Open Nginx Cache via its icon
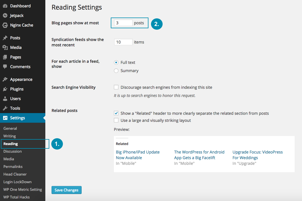Image resolution: width=302 pixels, height=201 pixels. (5, 25)
